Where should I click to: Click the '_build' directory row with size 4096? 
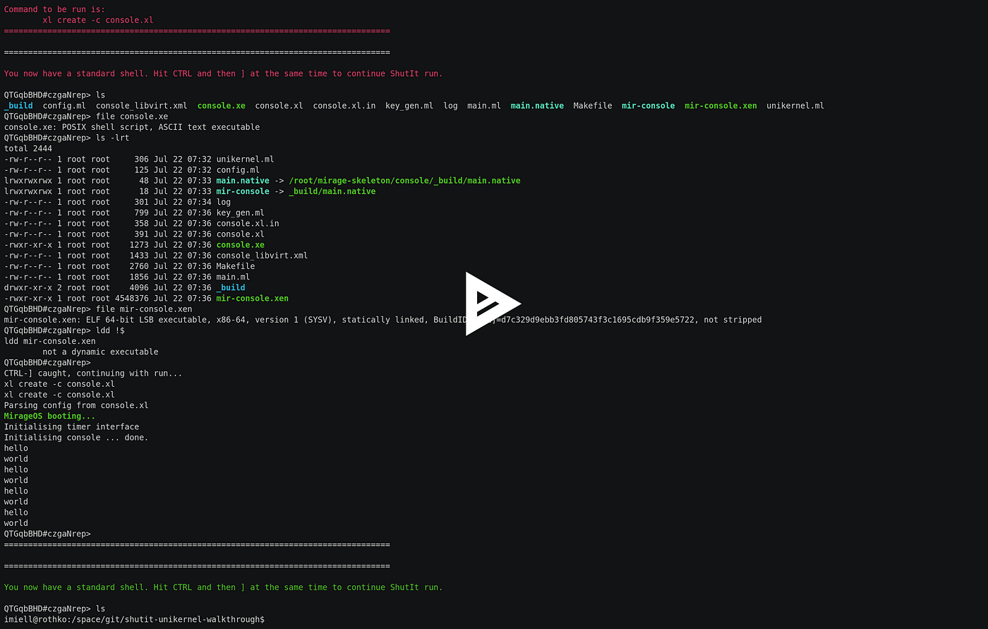tap(125, 287)
